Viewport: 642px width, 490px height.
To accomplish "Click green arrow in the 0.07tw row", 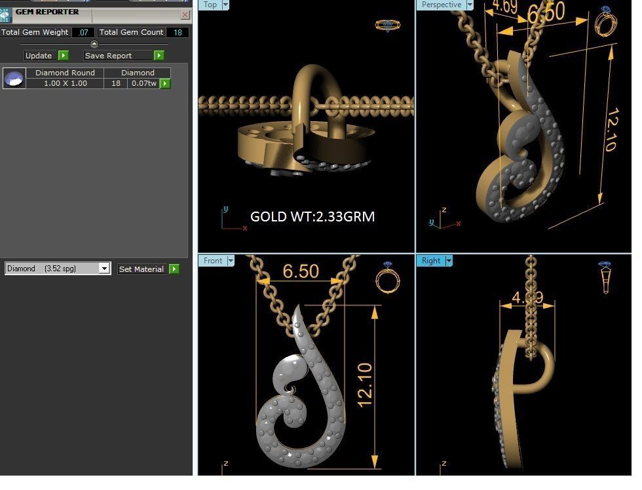I will pyautogui.click(x=164, y=83).
